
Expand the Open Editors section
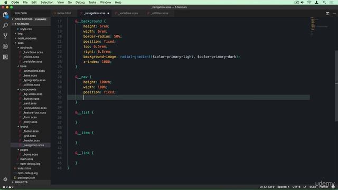[23, 19]
